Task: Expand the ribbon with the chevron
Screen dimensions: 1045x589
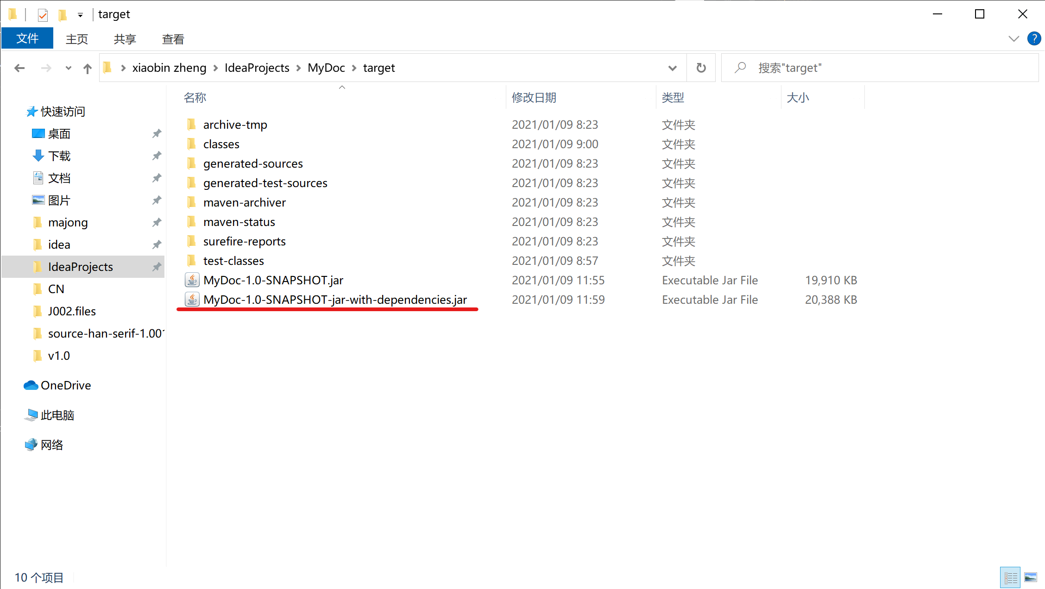Action: point(1014,39)
